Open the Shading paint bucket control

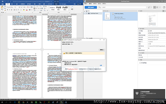pos(35,10)
